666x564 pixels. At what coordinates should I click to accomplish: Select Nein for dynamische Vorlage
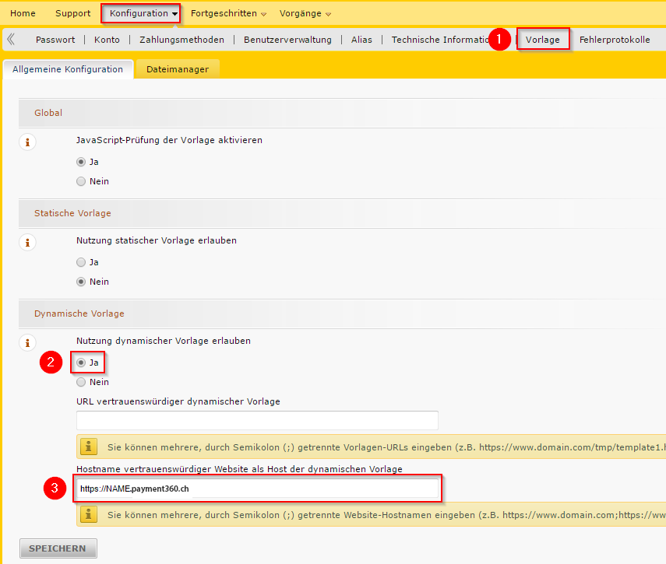click(81, 382)
